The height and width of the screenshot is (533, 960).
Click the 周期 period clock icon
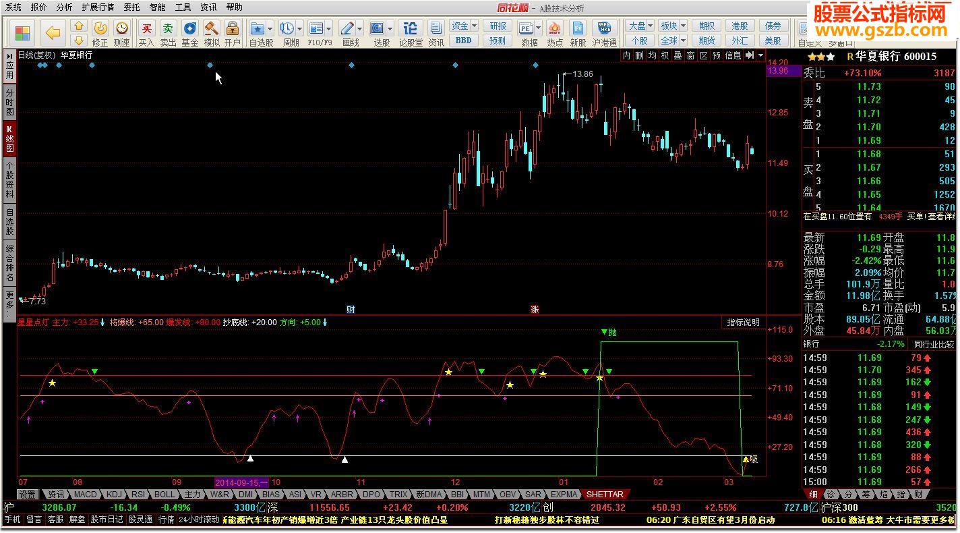click(287, 28)
